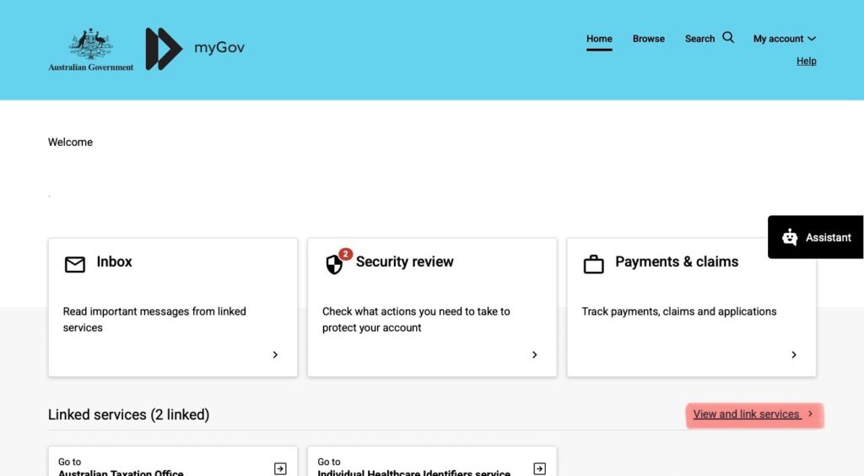Click the myGov logo

[195, 48]
